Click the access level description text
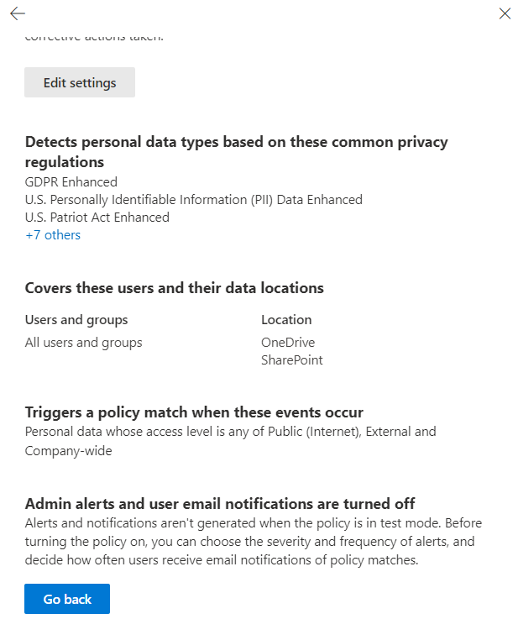 [231, 440]
